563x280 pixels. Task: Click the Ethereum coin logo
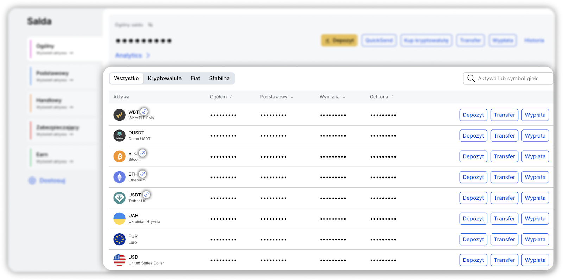coord(119,177)
